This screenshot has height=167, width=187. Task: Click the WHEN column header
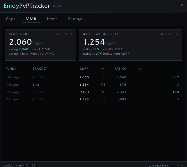pos(11,69)
